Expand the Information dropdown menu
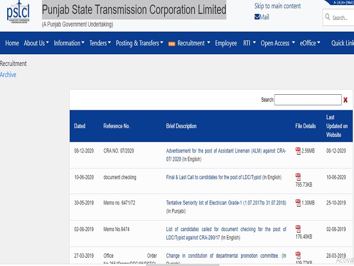354x266 pixels. pos(69,43)
